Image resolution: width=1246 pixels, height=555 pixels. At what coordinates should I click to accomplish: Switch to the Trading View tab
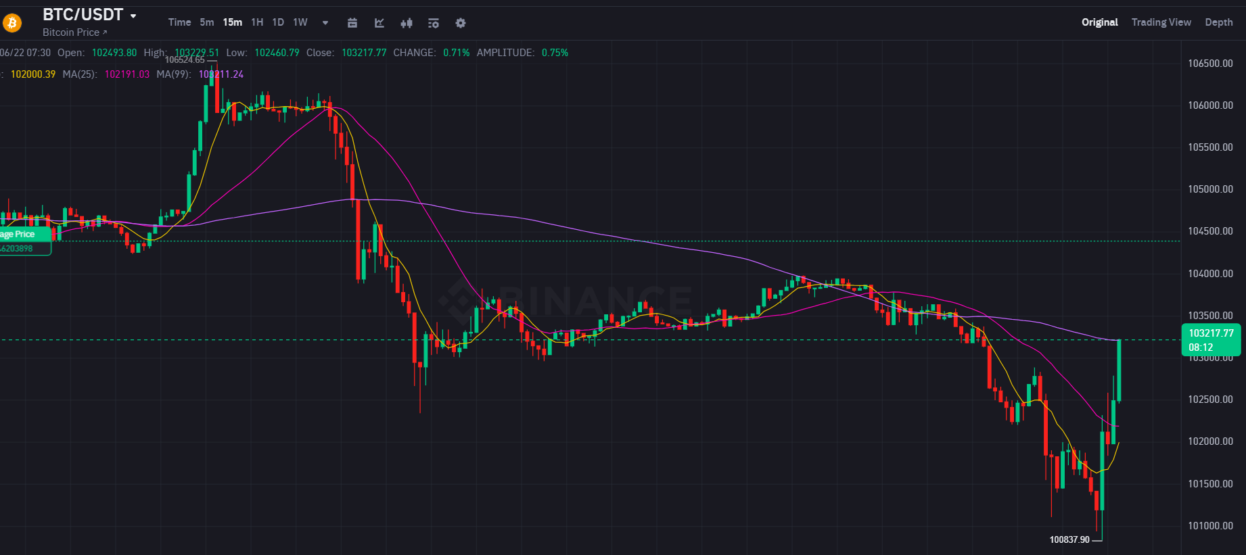(1161, 22)
